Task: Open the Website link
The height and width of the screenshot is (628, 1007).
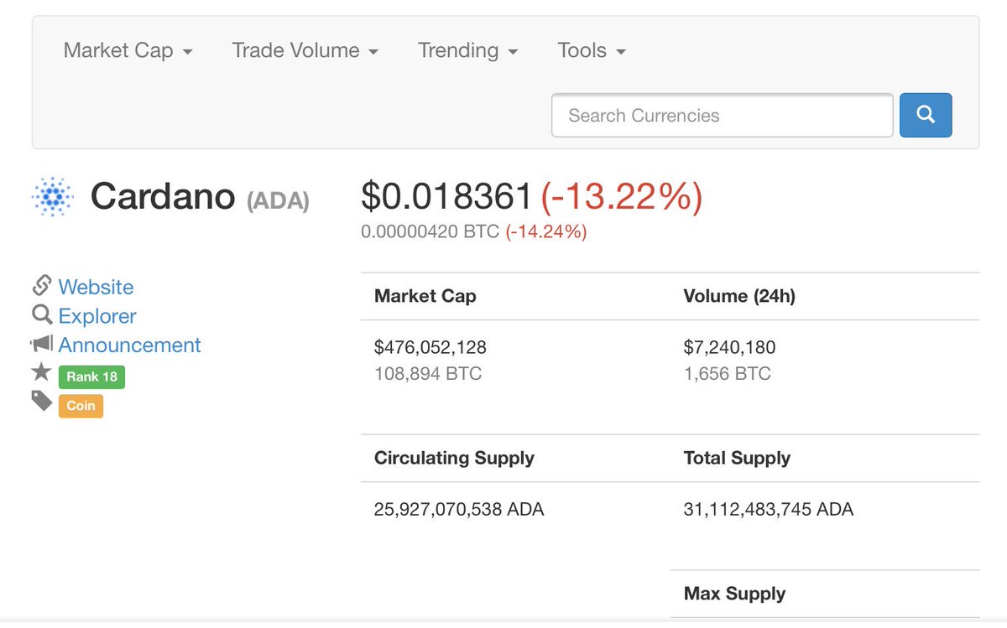Action: (96, 287)
